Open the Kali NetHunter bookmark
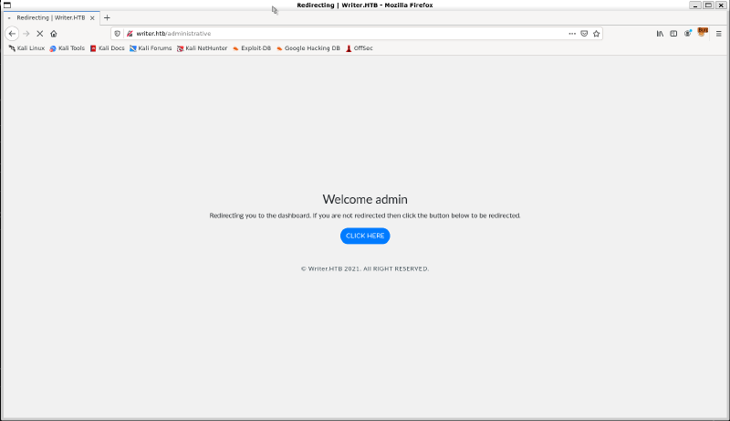730x421 pixels. (x=202, y=48)
